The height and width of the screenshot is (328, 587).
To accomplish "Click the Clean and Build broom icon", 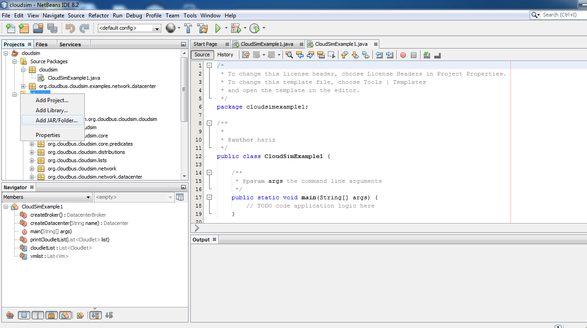I will click(x=203, y=28).
